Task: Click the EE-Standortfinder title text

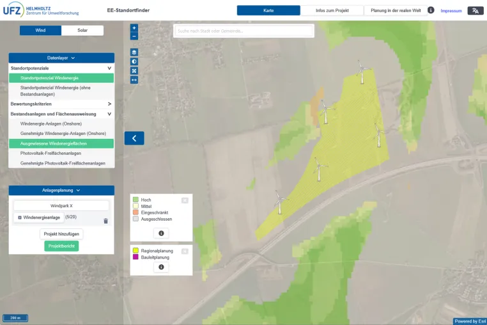Action: coord(128,10)
